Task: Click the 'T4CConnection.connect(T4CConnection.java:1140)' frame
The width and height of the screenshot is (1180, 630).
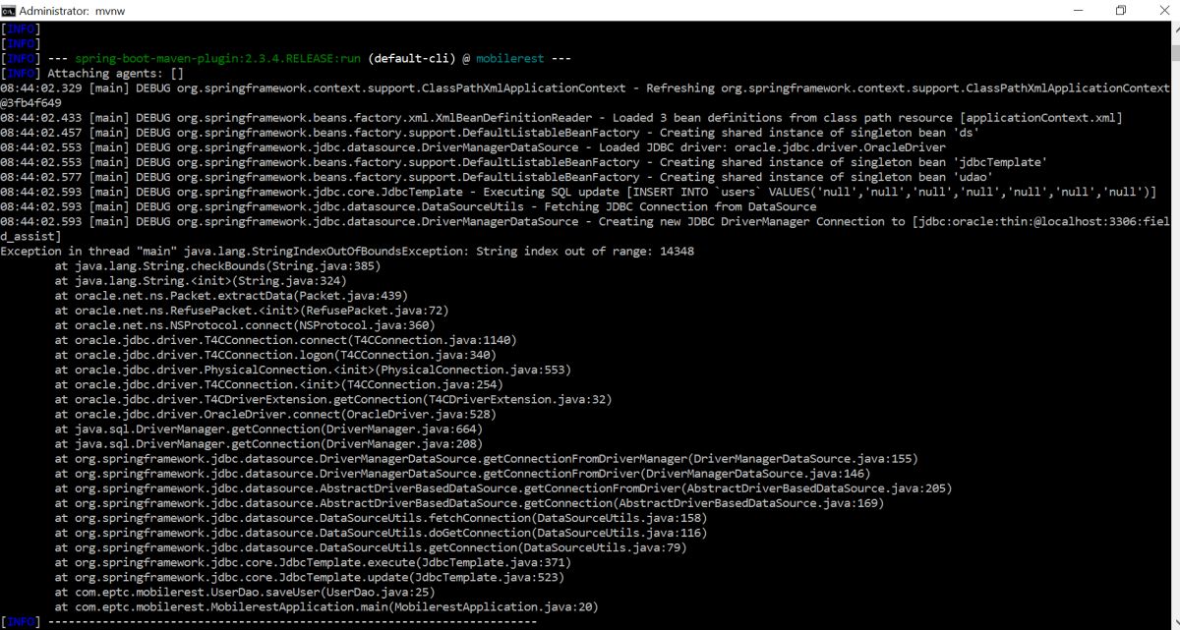Action: pos(285,340)
